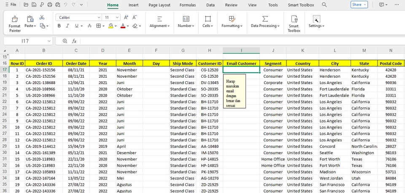Toggle Strikethrough formatting
This screenshot has height=193, width=405.
pos(89,26)
